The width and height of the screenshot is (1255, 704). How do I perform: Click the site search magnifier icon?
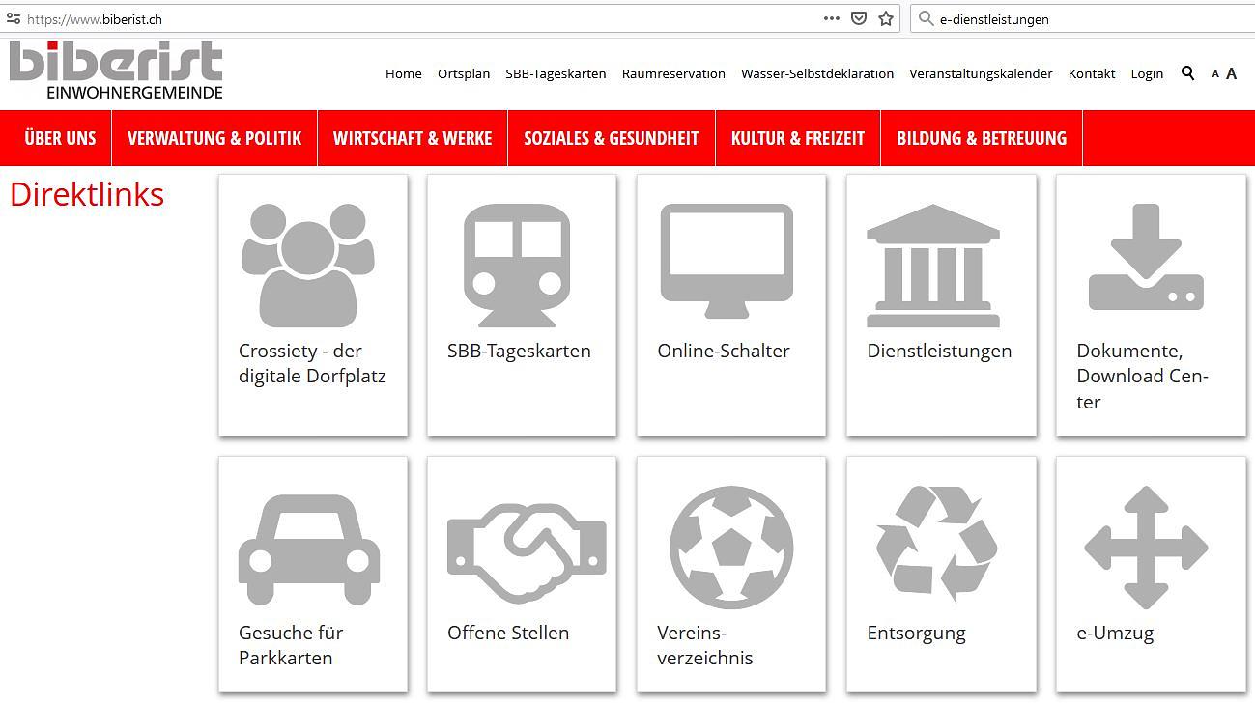[1187, 73]
